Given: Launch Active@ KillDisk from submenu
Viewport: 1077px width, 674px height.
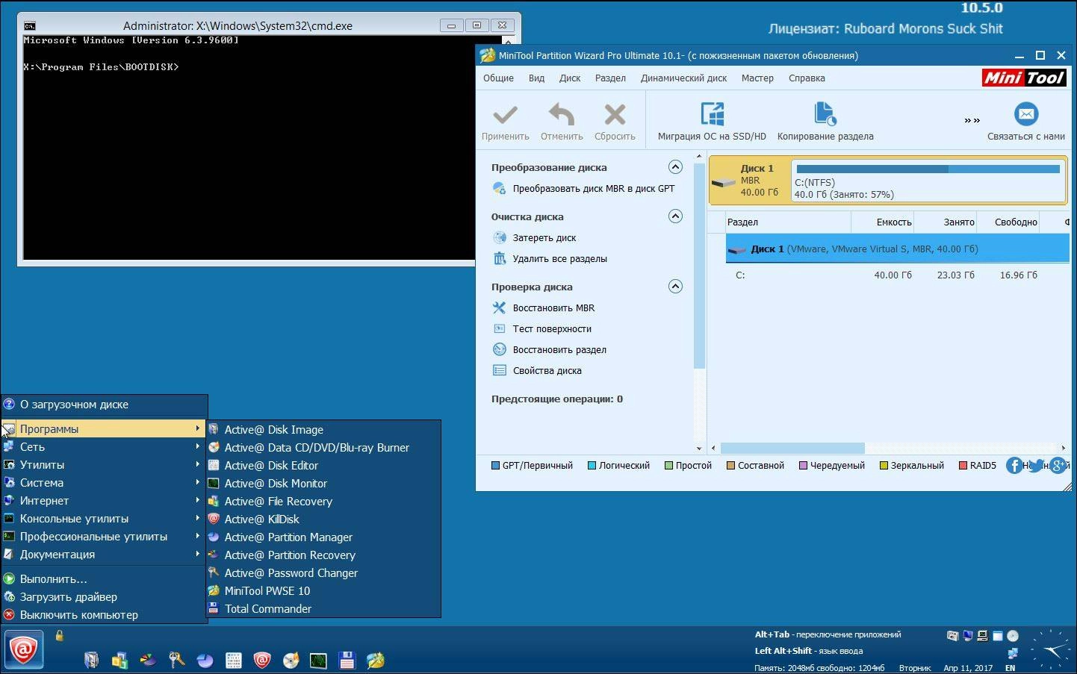Looking at the screenshot, I should tap(323, 519).
